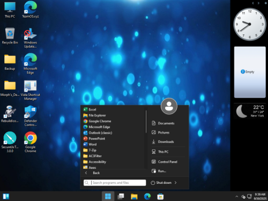Expand the Apps folder in start menu

click(113, 167)
